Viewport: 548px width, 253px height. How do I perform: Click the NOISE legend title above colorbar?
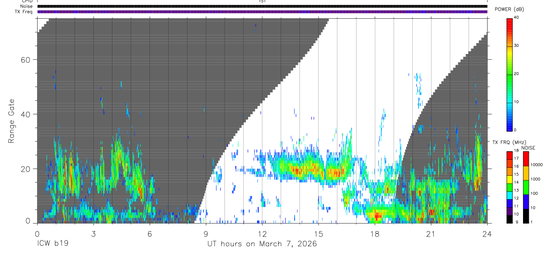[528, 148]
